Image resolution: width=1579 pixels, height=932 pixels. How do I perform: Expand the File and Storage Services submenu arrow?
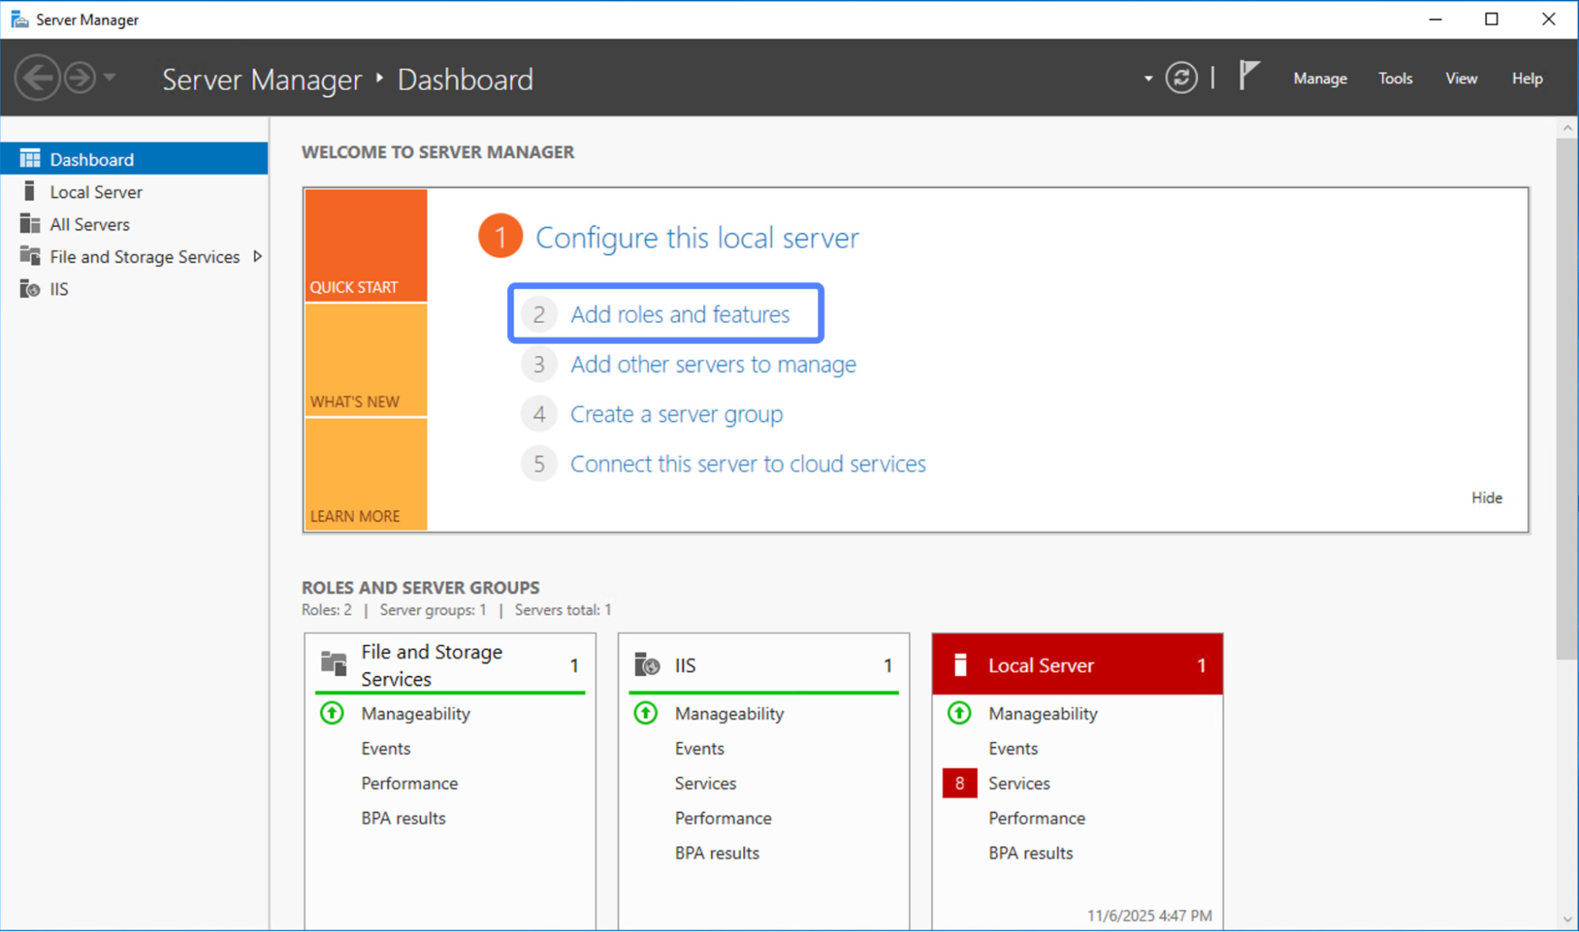(x=257, y=257)
